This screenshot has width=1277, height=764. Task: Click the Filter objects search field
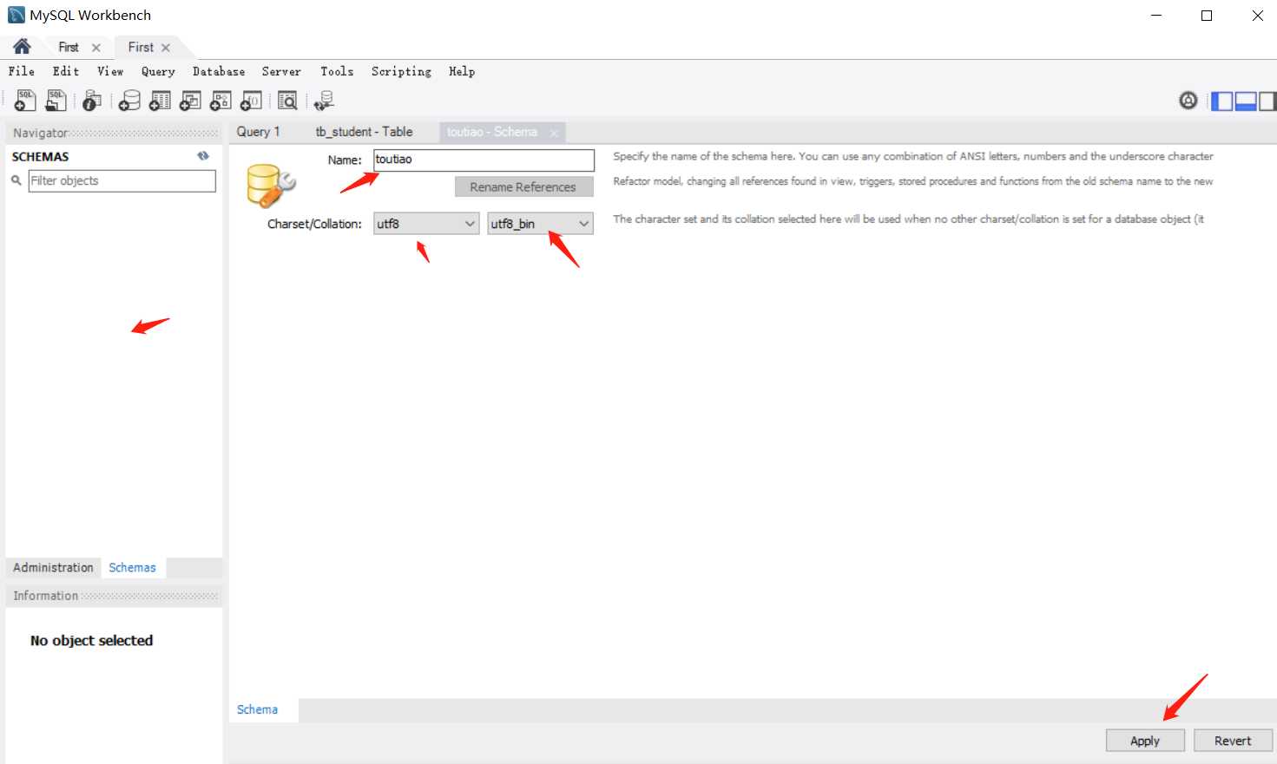(x=122, y=180)
